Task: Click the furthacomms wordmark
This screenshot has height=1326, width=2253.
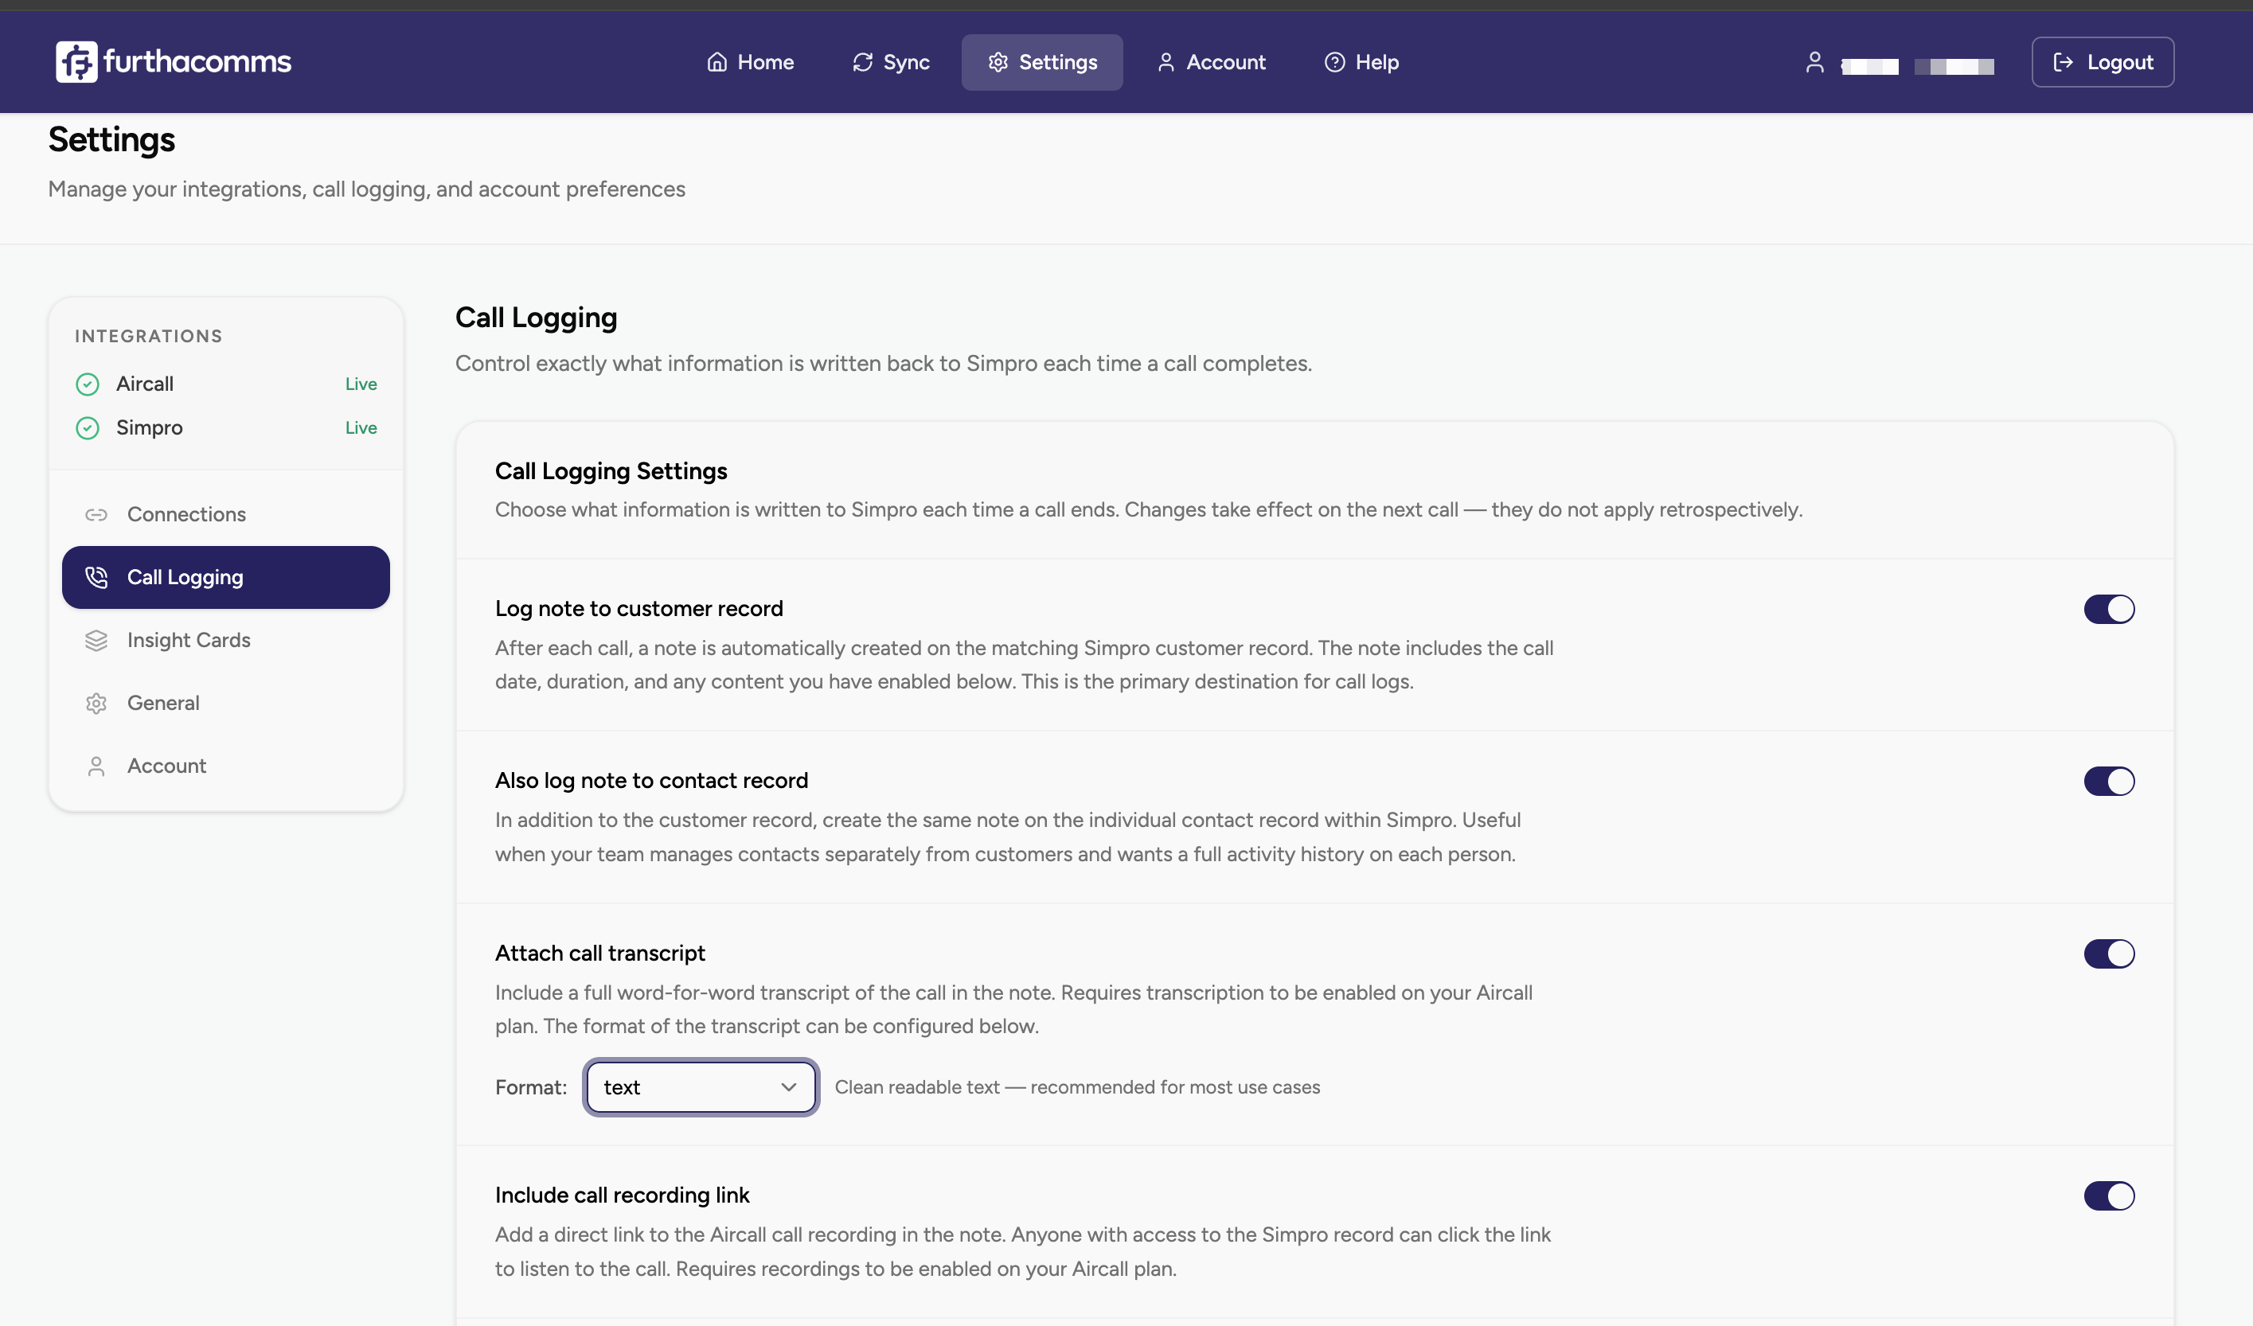Action: tap(197, 61)
